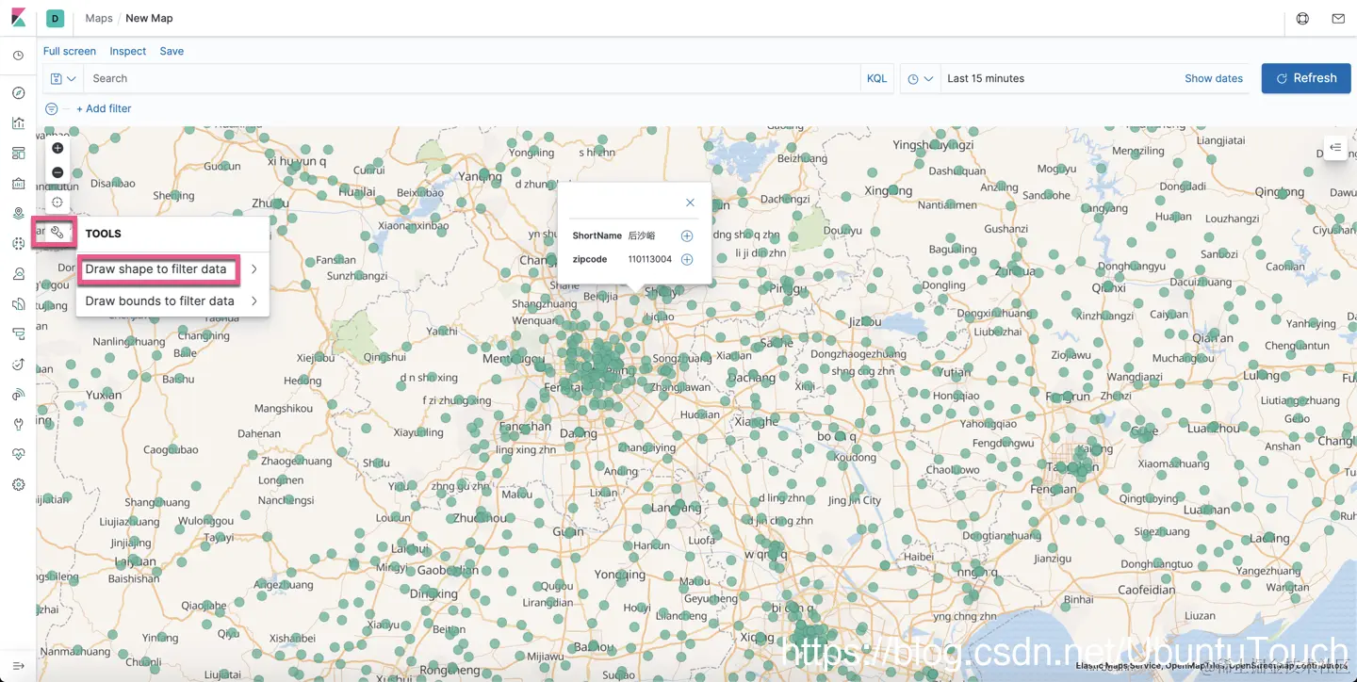Add ShortName value as filter
Screen dimensions: 1357x682
[687, 235]
